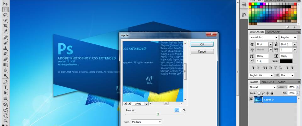
Task: Select the Gradient tool
Action: [5, 65]
